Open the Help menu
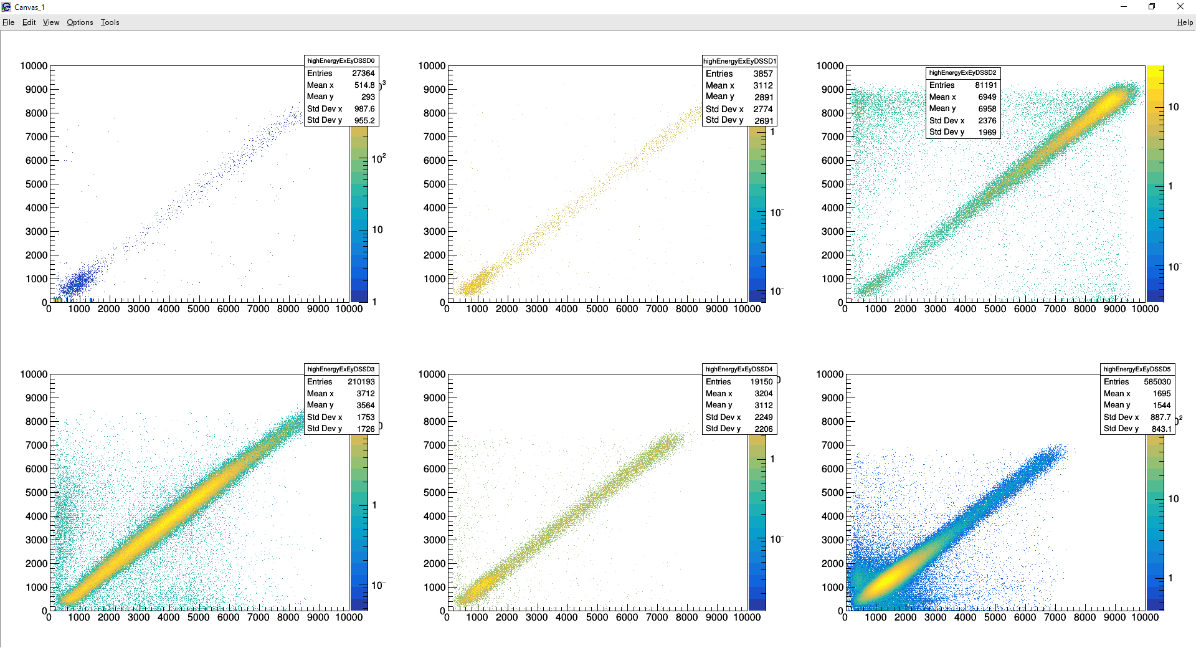1196x648 pixels. point(1185,22)
